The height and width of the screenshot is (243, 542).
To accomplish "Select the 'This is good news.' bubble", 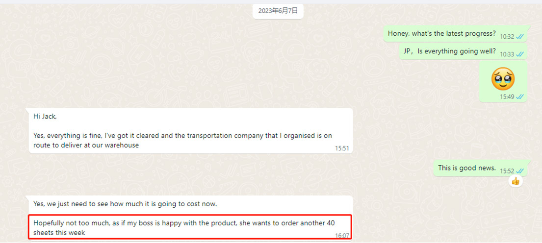I will pos(481,169).
